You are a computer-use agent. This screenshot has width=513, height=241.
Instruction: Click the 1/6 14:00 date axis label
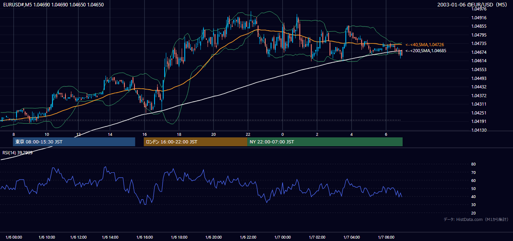pos(110,237)
